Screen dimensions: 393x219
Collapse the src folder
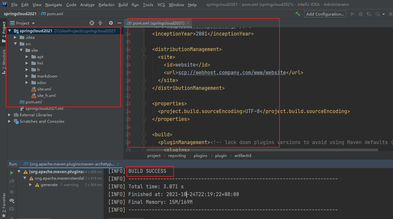coord(15,44)
